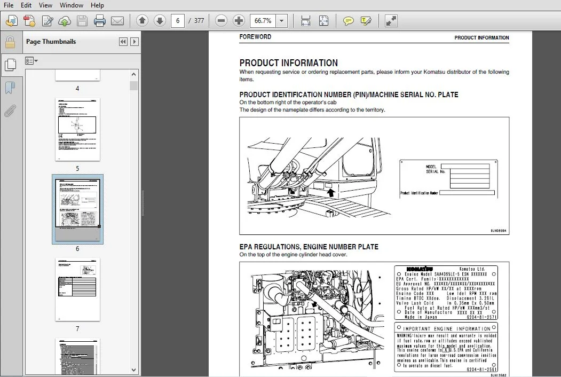Open the Window menu
This screenshot has width=561, height=377.
(x=71, y=5)
